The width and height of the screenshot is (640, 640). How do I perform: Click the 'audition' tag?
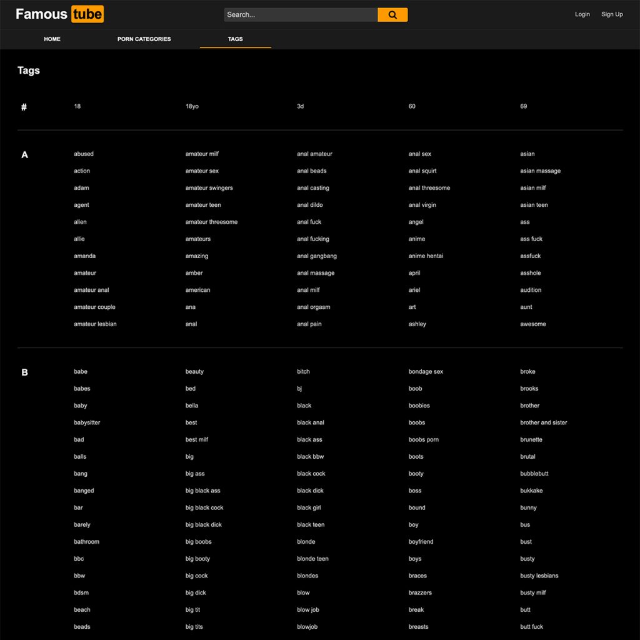531,290
